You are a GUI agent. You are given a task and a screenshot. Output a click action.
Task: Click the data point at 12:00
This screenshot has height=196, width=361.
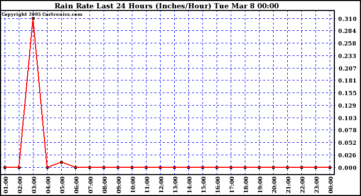tap(160, 167)
